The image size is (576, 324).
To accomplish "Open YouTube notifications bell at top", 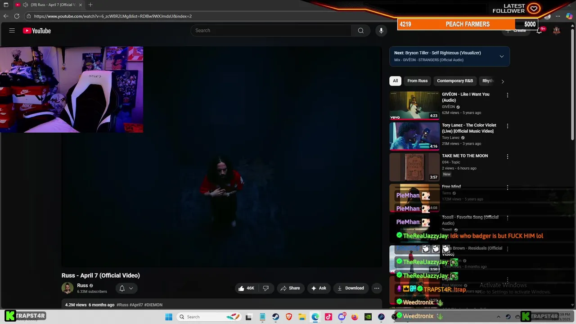I will [539, 31].
